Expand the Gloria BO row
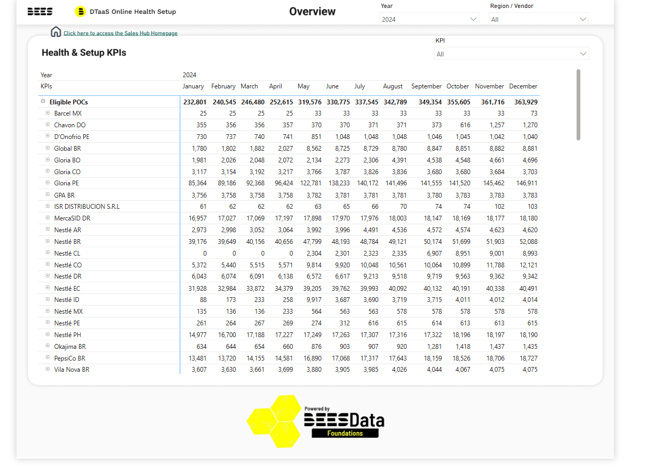The height and width of the screenshot is (474, 654). [47, 160]
